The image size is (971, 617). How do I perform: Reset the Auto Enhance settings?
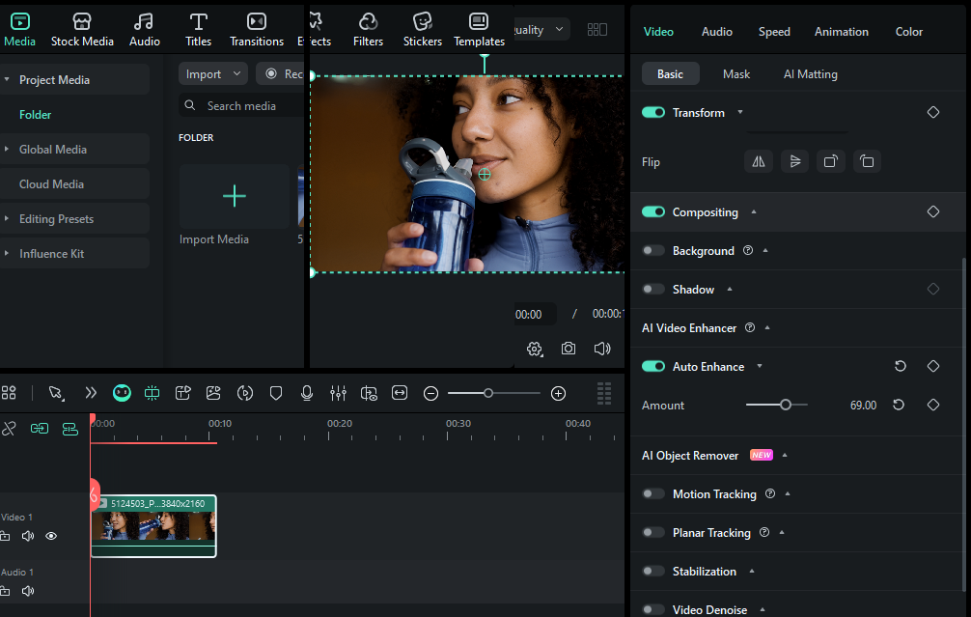click(x=901, y=366)
